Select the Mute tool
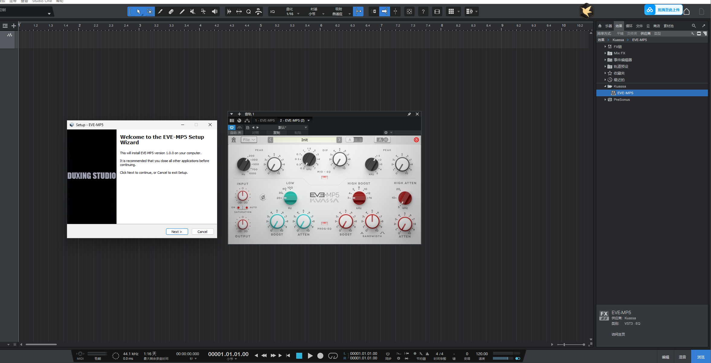Screen dimensions: 711x363 193,11
